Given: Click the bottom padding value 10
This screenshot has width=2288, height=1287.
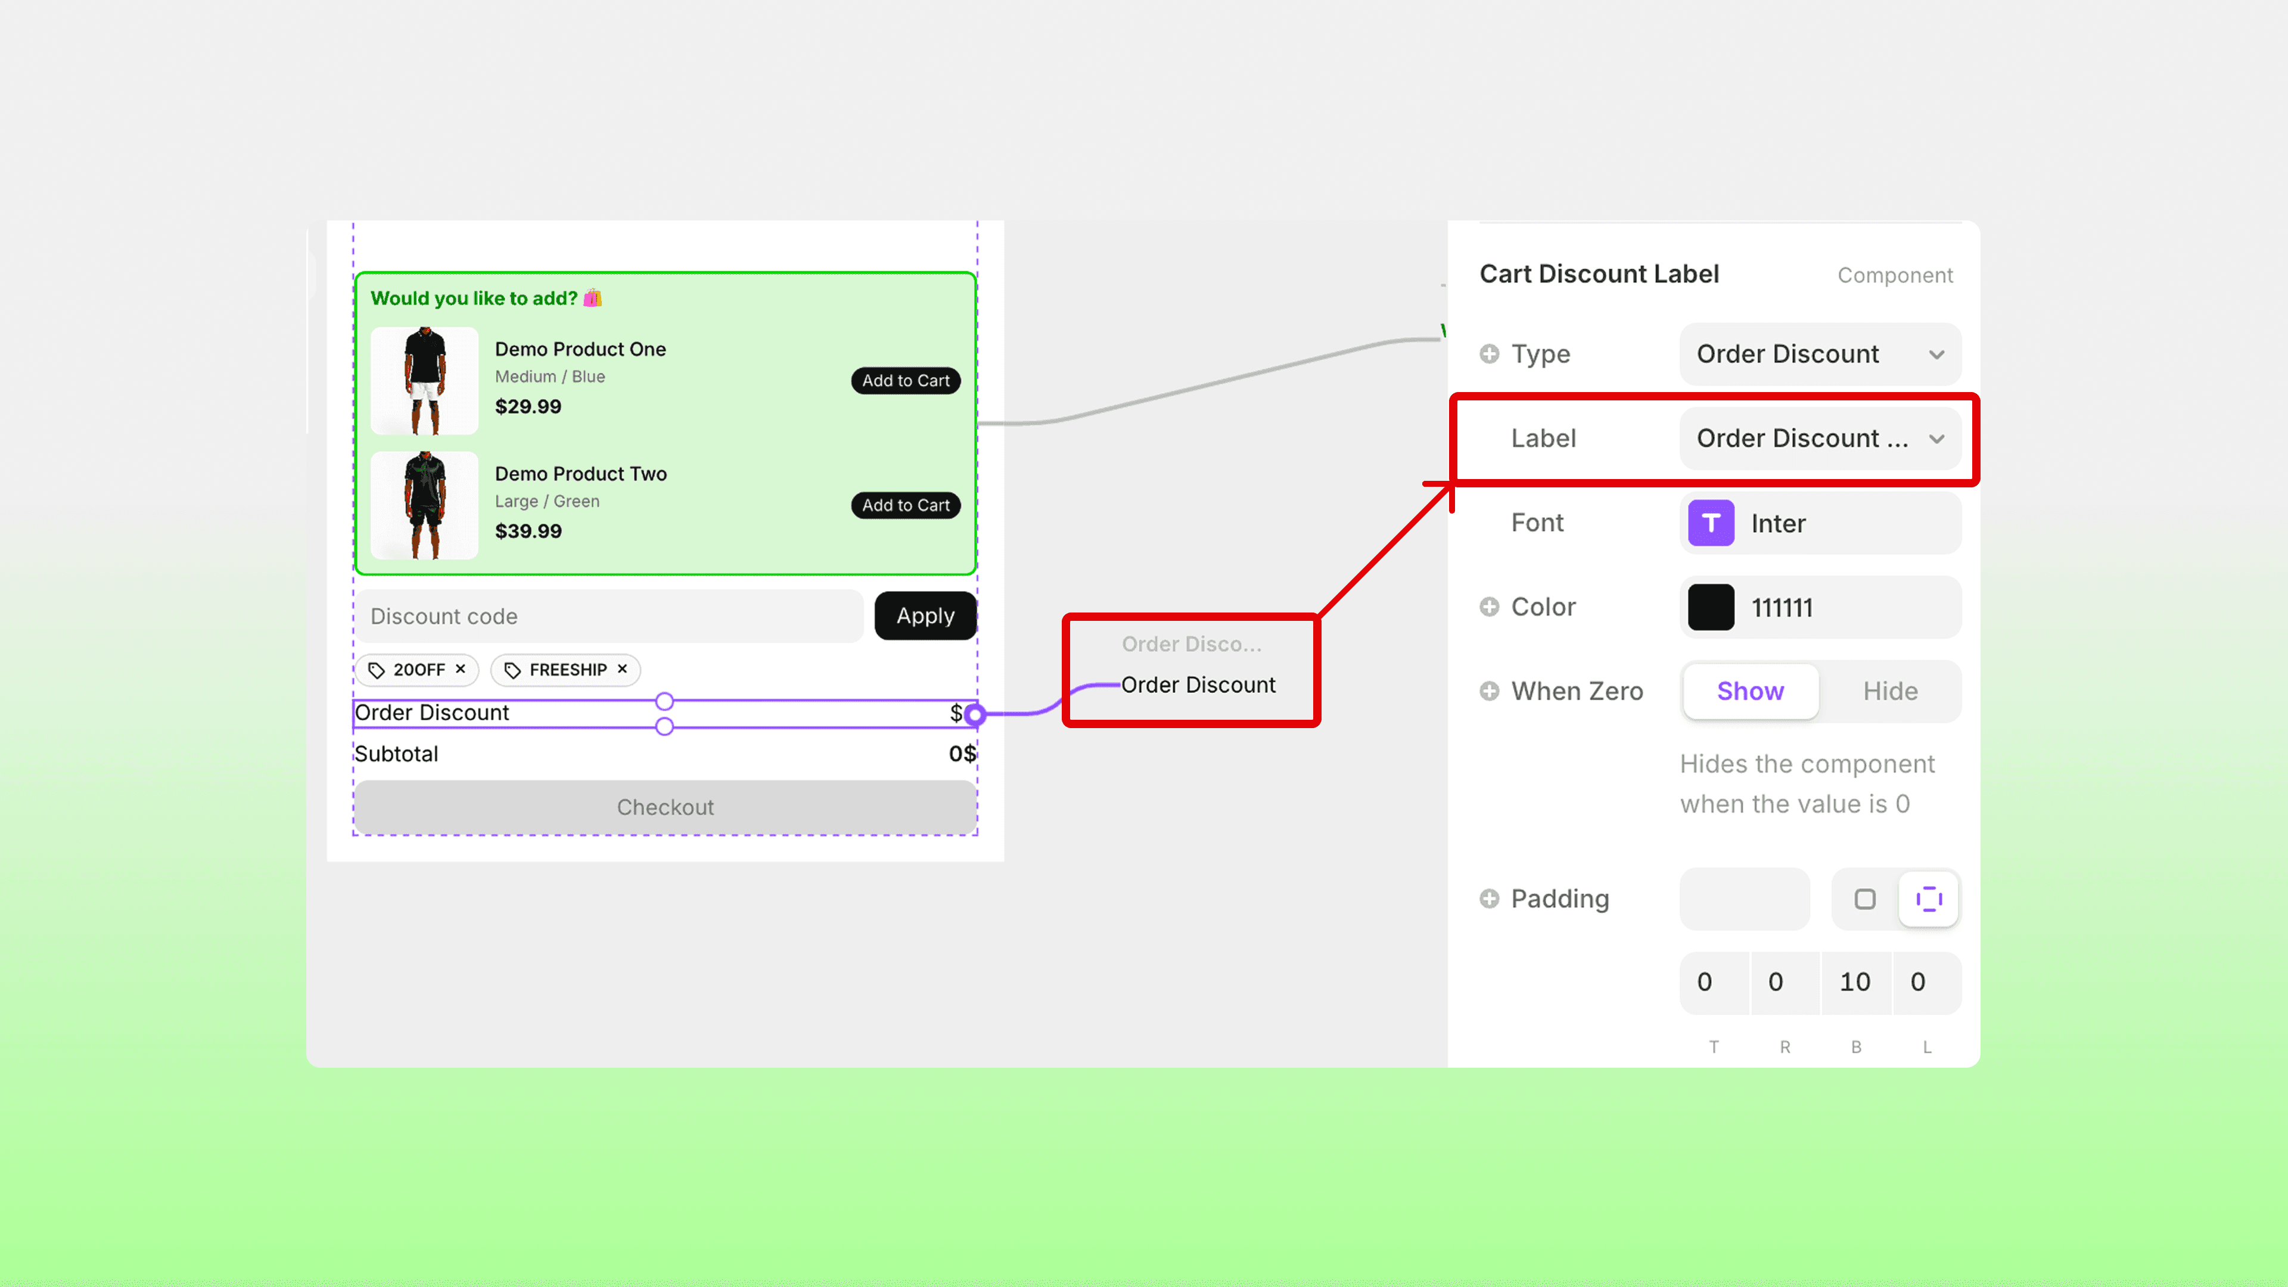Looking at the screenshot, I should [1855, 983].
